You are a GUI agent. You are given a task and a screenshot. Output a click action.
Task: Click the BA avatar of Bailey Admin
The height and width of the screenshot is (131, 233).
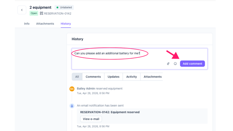tap(72, 89)
